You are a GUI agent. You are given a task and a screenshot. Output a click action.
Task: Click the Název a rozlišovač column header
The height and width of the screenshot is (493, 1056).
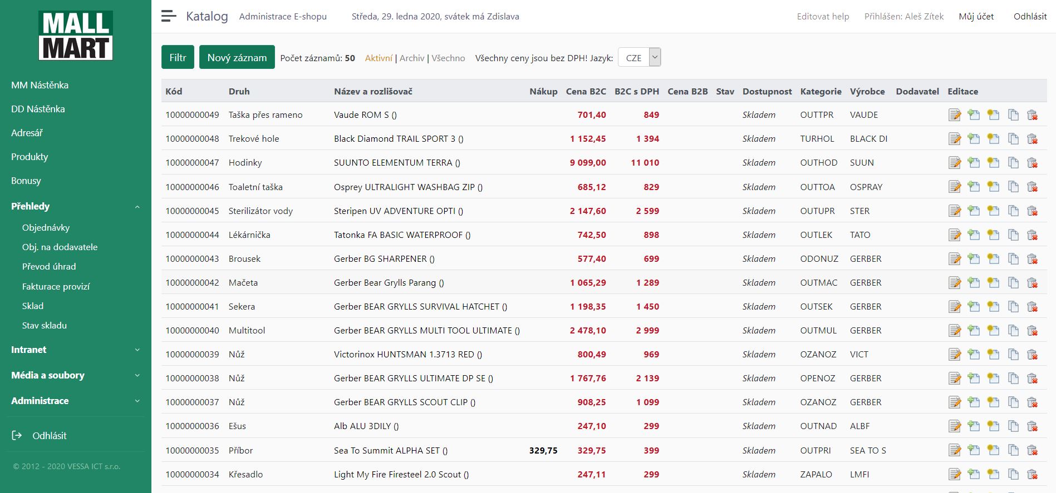click(373, 91)
